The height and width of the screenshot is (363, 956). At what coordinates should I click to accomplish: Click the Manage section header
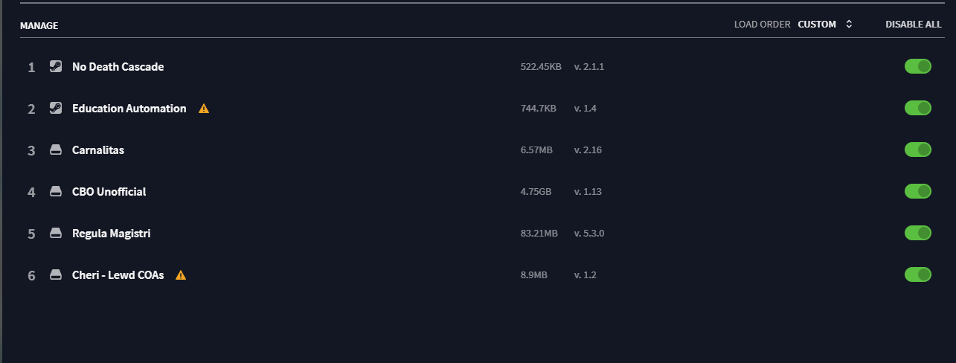click(39, 26)
